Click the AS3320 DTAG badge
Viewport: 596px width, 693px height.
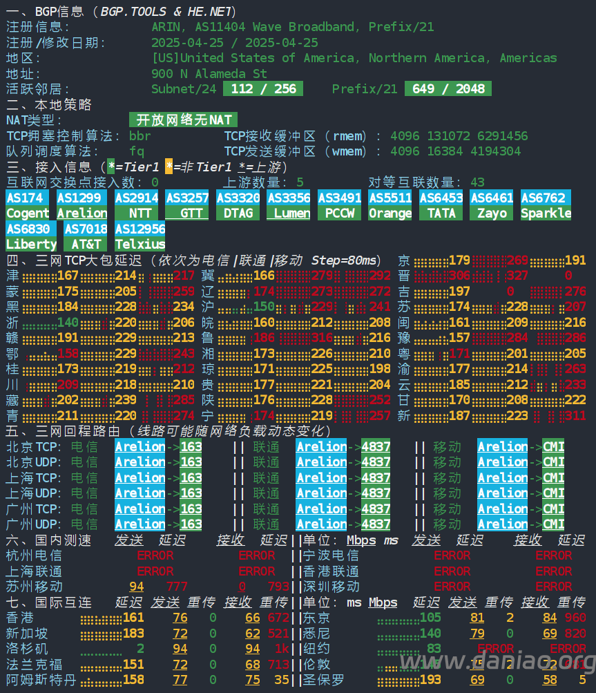click(238, 205)
